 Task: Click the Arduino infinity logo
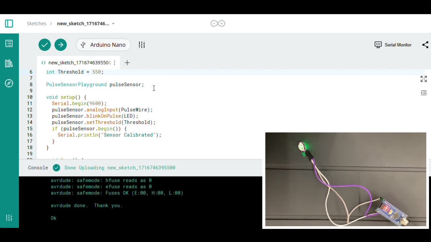tap(218, 24)
